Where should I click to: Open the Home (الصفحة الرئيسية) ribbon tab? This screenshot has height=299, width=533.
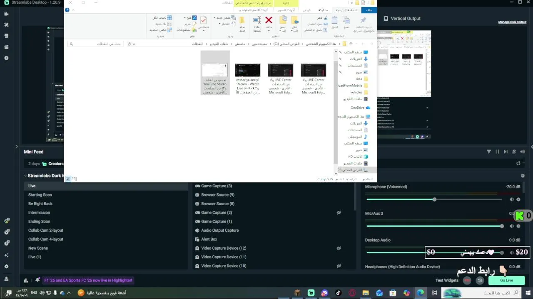(346, 10)
